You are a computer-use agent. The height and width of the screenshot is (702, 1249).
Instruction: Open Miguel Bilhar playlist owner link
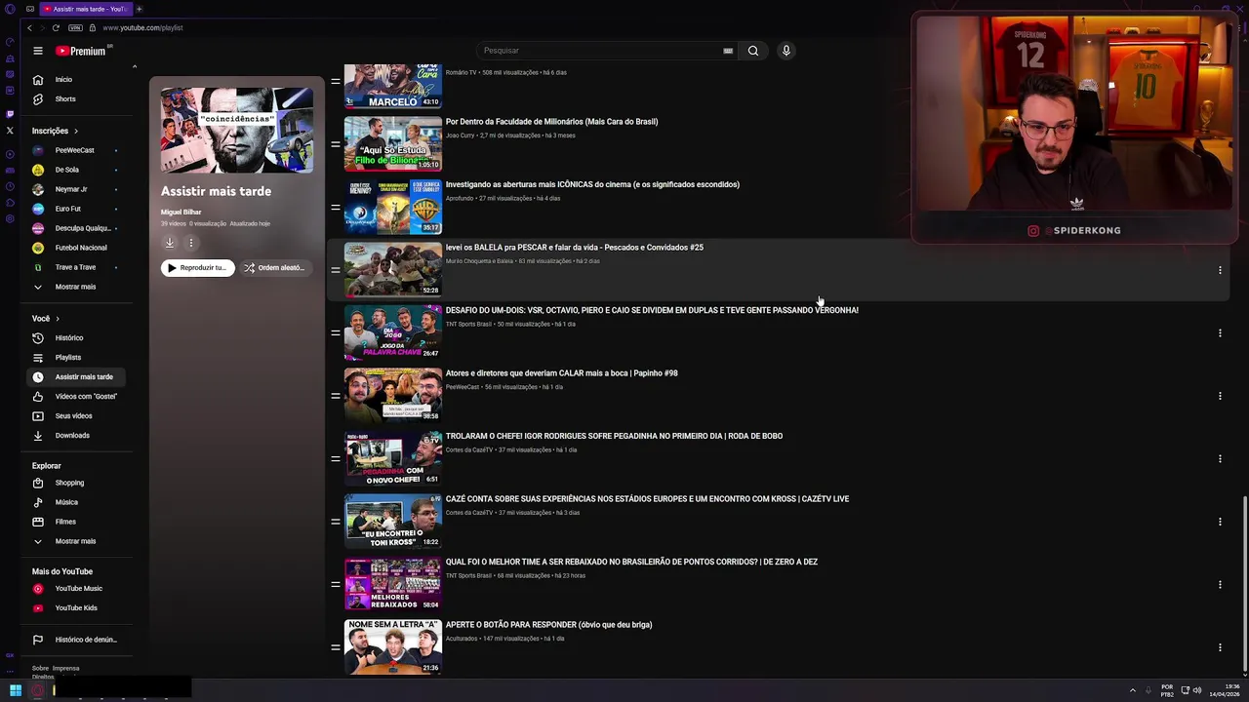point(181,212)
